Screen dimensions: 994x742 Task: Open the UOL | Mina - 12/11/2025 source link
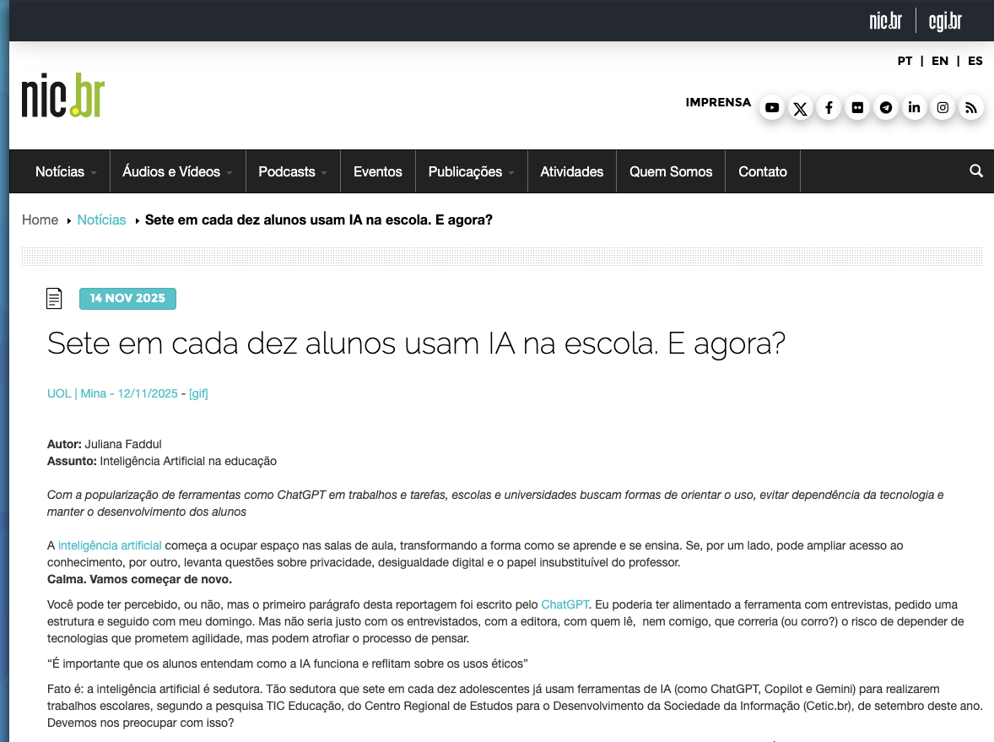[x=112, y=393]
